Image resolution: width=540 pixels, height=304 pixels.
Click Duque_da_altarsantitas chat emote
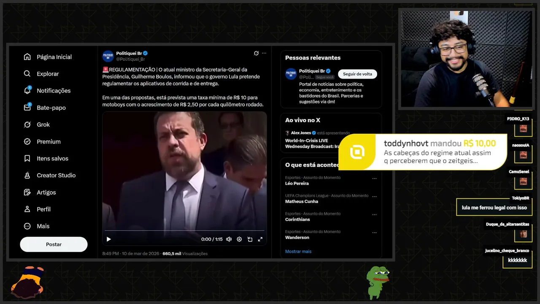coord(523,234)
